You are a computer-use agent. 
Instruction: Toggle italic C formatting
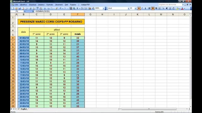[142, 8]
